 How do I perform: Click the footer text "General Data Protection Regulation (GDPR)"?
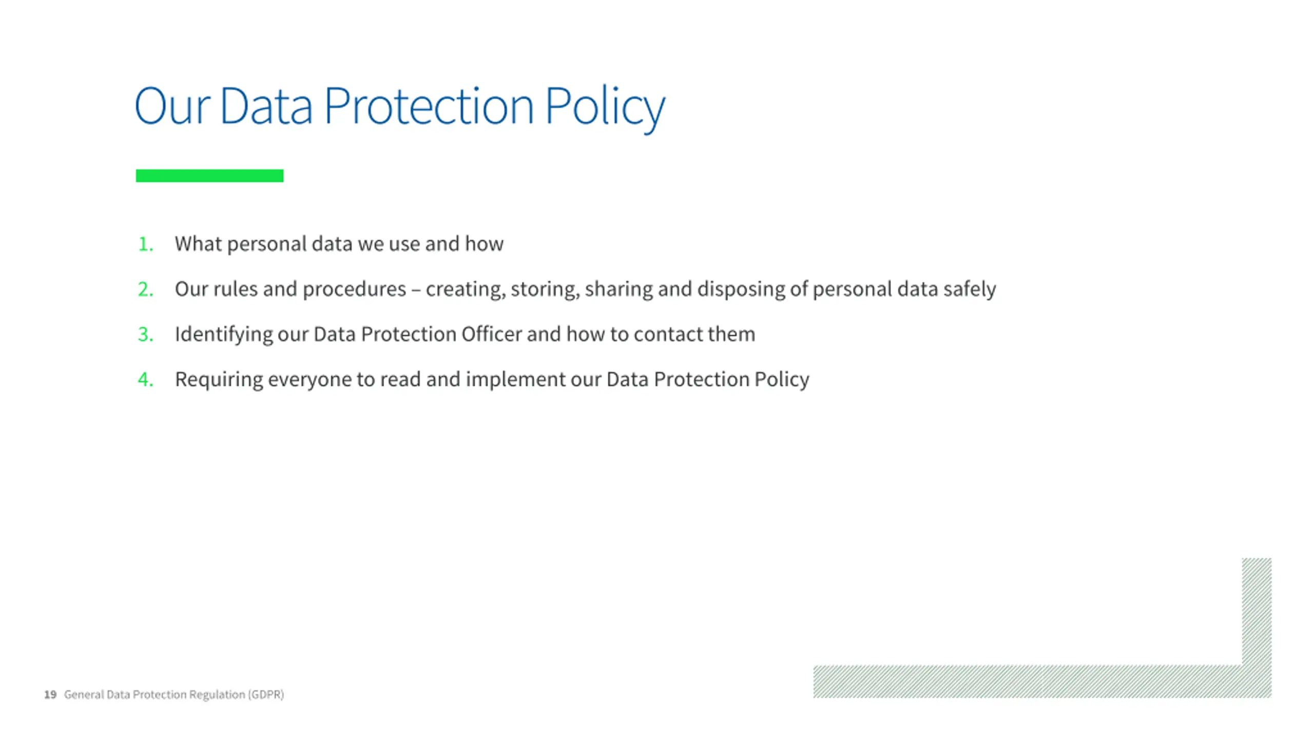pyautogui.click(x=173, y=694)
